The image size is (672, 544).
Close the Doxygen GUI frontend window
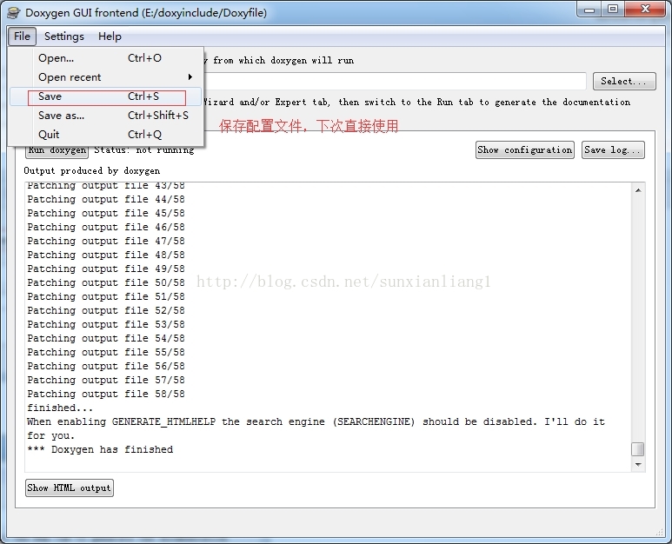tap(645, 10)
